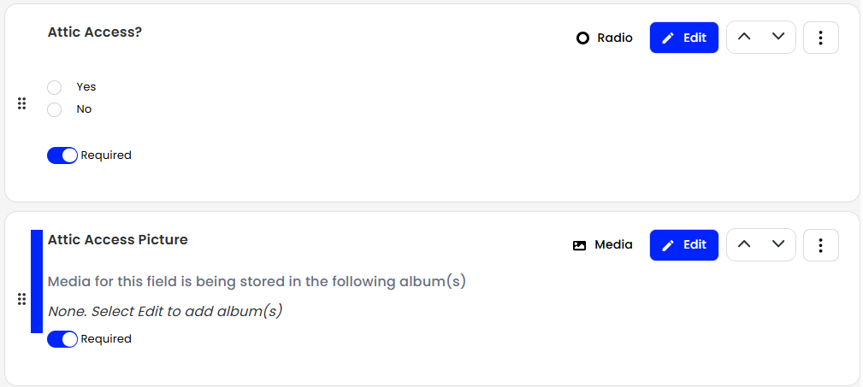Open three-dot menu for Attic Access? field
Screen dimensions: 863x387
point(820,38)
